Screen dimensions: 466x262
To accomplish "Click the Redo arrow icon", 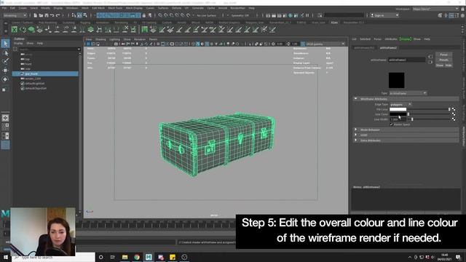I will pos(58,15).
